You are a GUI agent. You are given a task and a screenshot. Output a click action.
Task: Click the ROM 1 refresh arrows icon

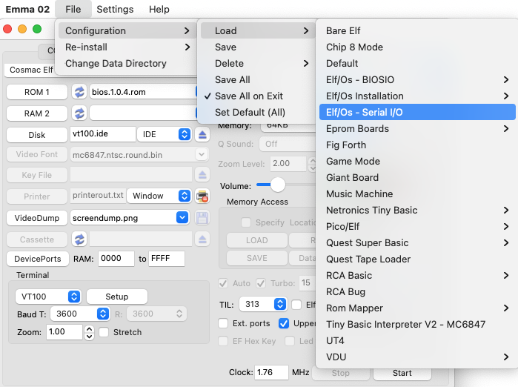pos(79,92)
